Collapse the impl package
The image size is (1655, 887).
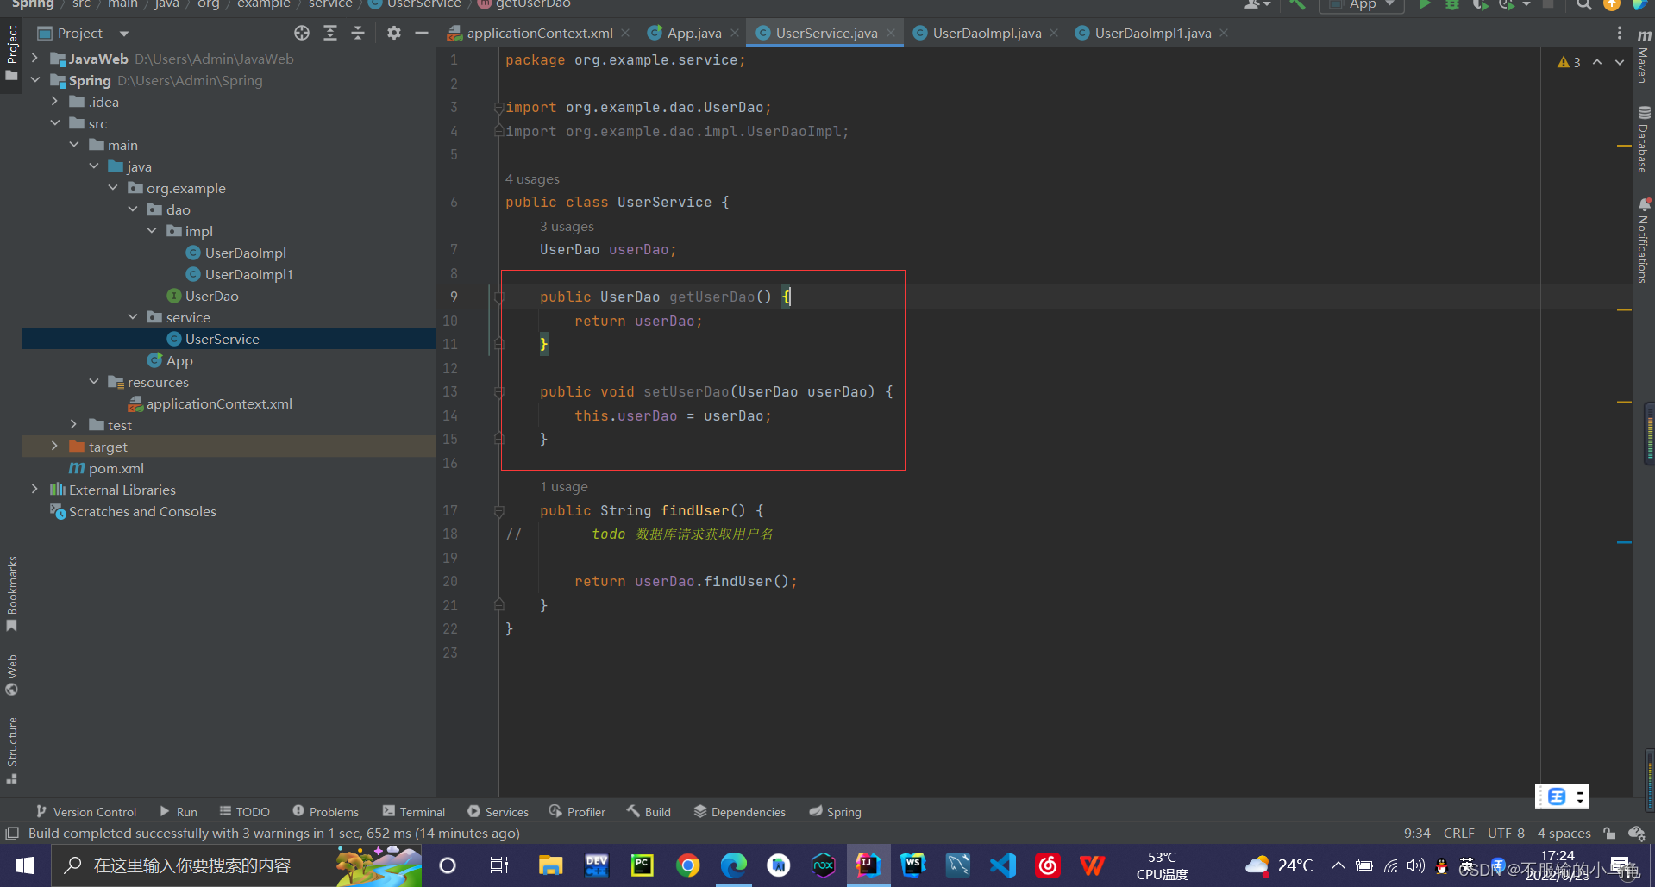[x=152, y=231]
